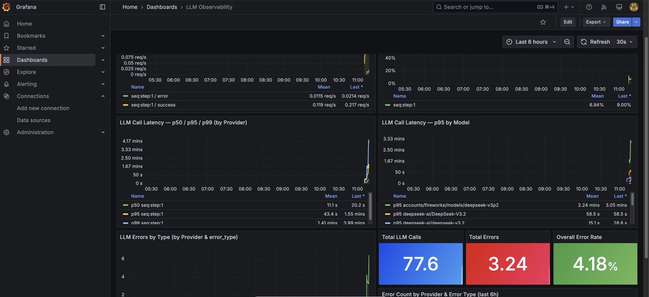
Task: Star this dashboard with the star icon
Action: (x=543, y=22)
